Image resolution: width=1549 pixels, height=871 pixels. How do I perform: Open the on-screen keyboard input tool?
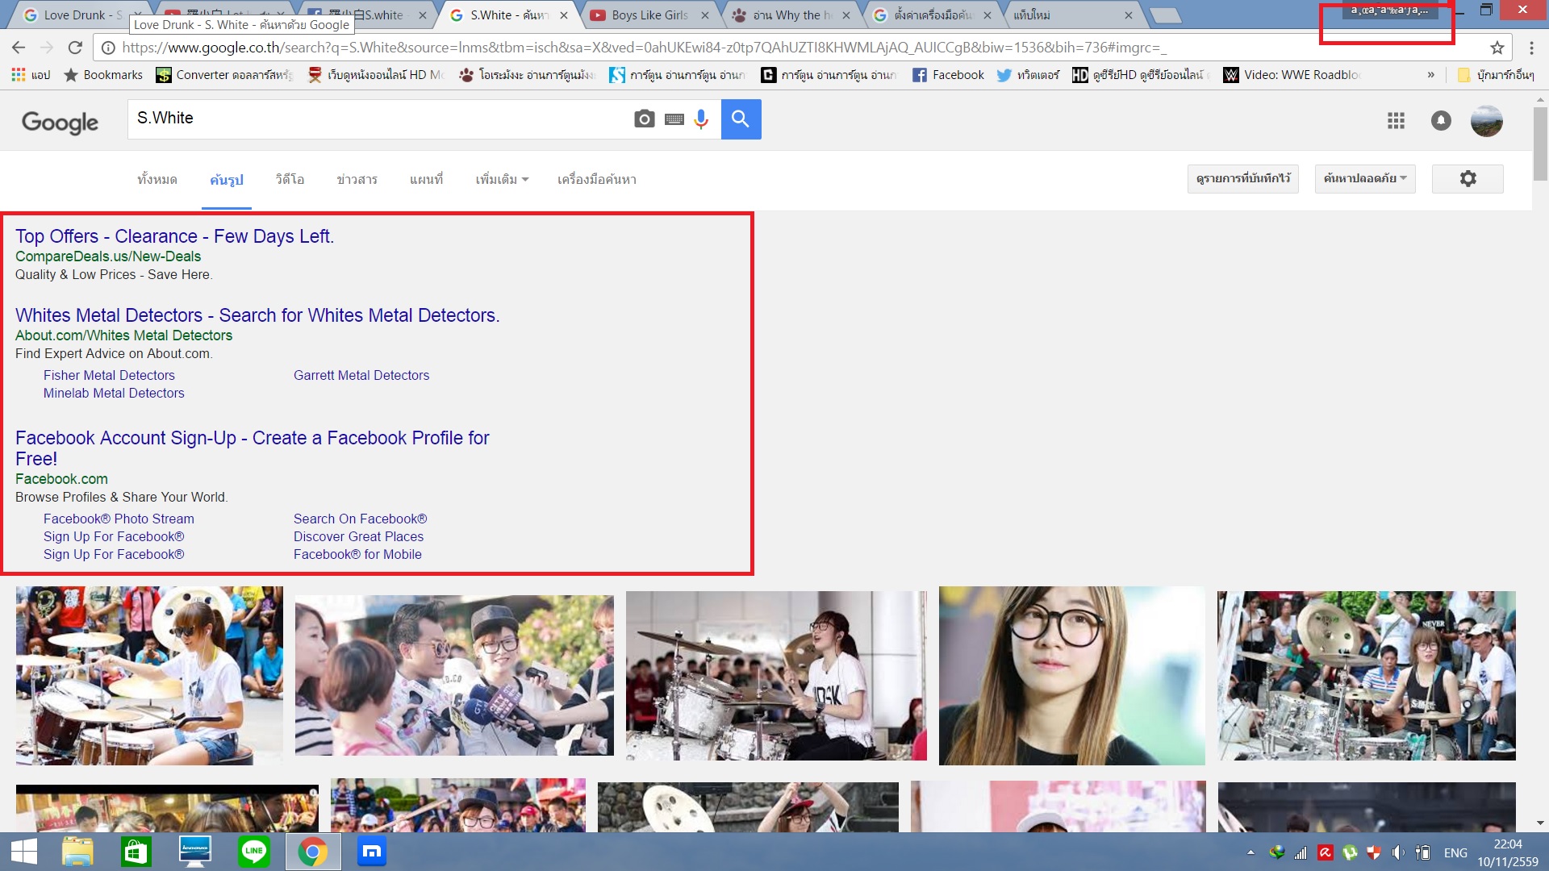674,119
